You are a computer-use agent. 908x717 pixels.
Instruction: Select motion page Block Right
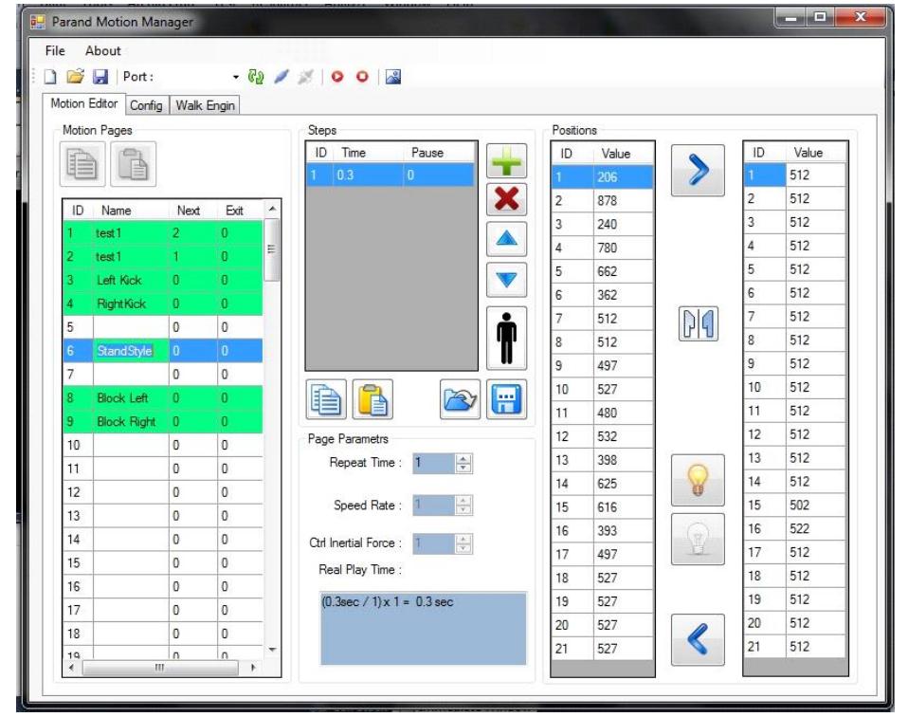pyautogui.click(x=163, y=421)
